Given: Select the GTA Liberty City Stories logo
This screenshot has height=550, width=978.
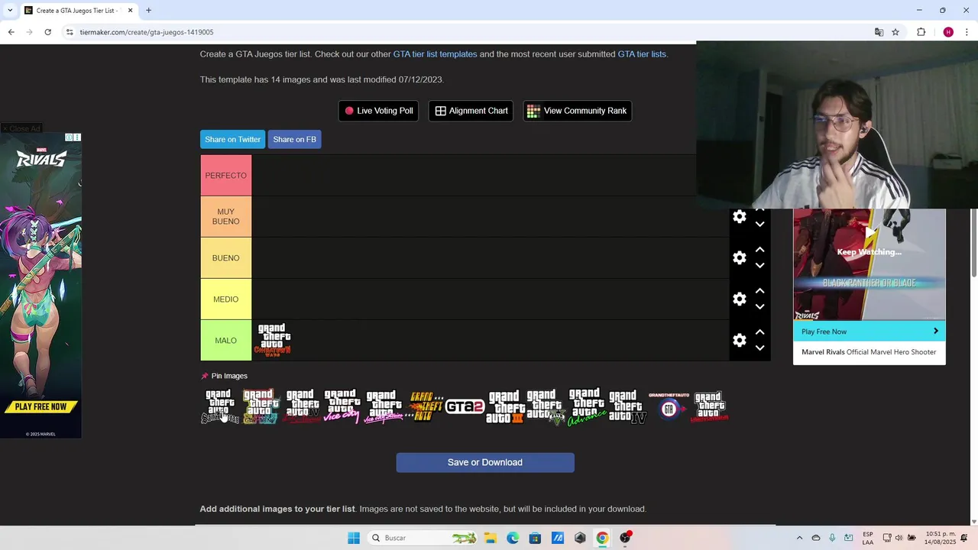Looking at the screenshot, I should [x=709, y=406].
